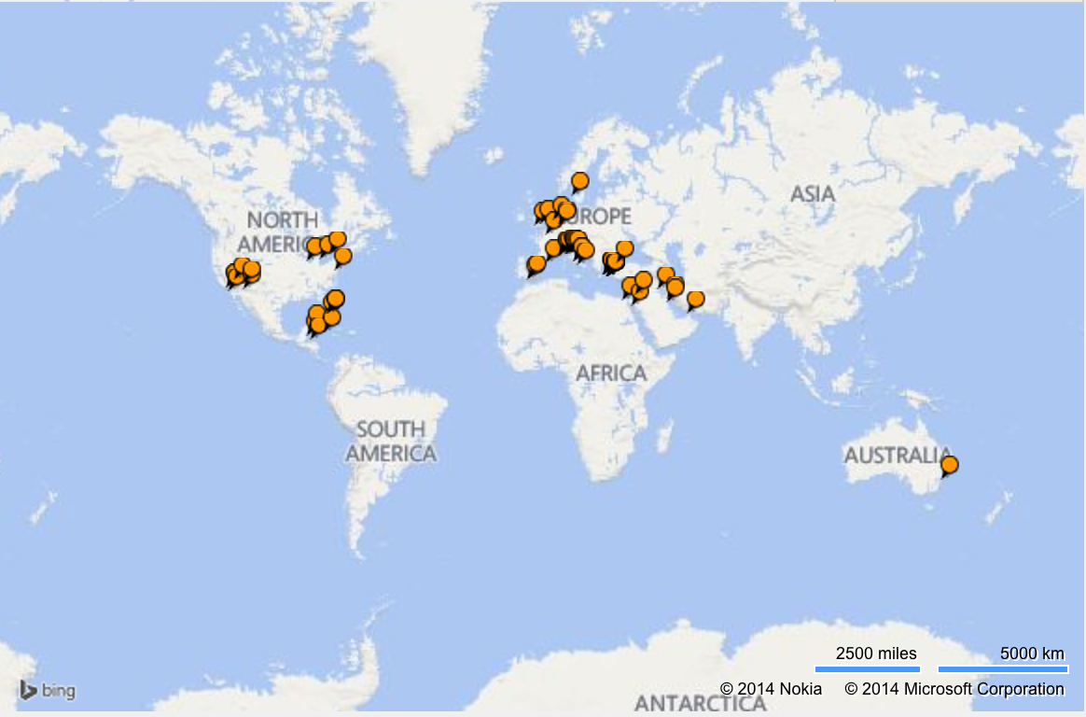
Task: Click on Madagascar island off Africa
Action: [x=664, y=435]
